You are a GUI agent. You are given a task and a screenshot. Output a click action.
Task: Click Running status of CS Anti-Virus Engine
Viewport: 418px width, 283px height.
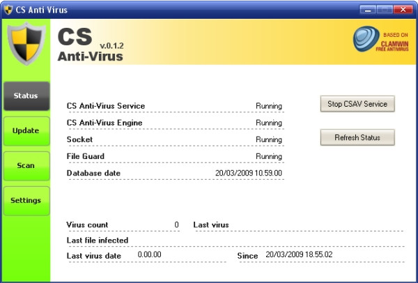click(x=269, y=123)
